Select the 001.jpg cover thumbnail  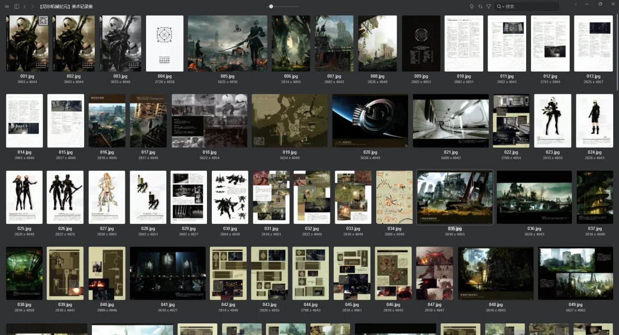[x=27, y=44]
